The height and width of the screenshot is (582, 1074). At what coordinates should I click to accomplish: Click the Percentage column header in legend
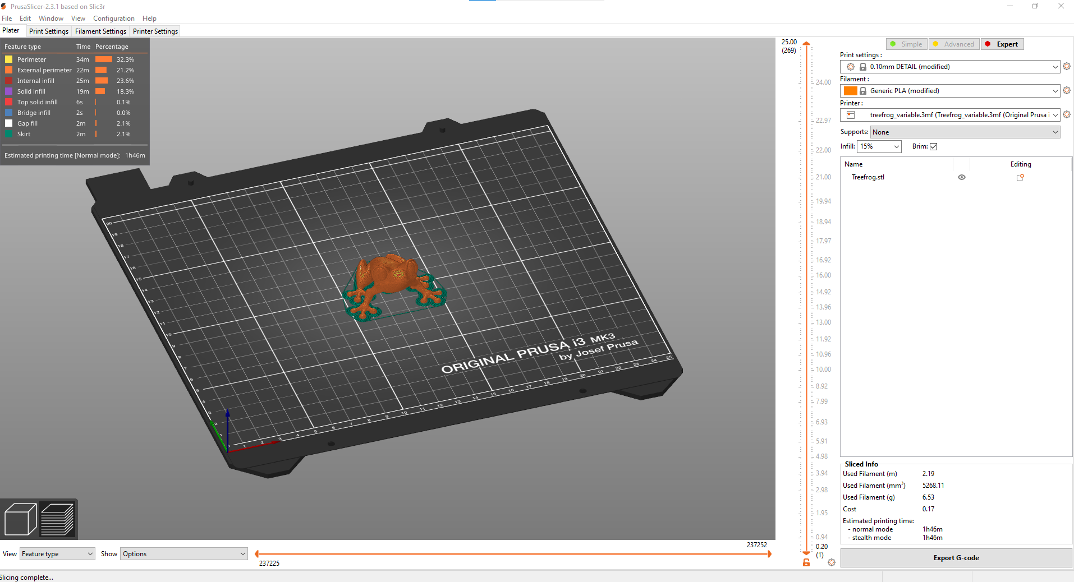(112, 47)
